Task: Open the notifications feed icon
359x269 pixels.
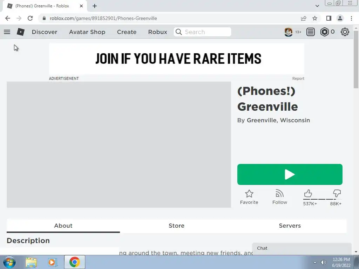Action: pyautogui.click(x=311, y=32)
